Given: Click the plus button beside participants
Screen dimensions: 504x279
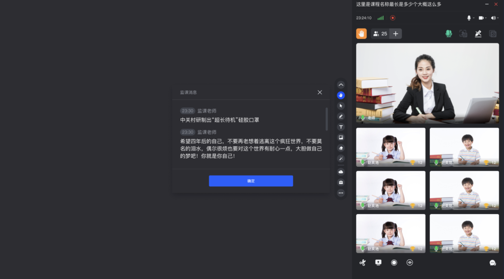Looking at the screenshot, I should tap(395, 34).
